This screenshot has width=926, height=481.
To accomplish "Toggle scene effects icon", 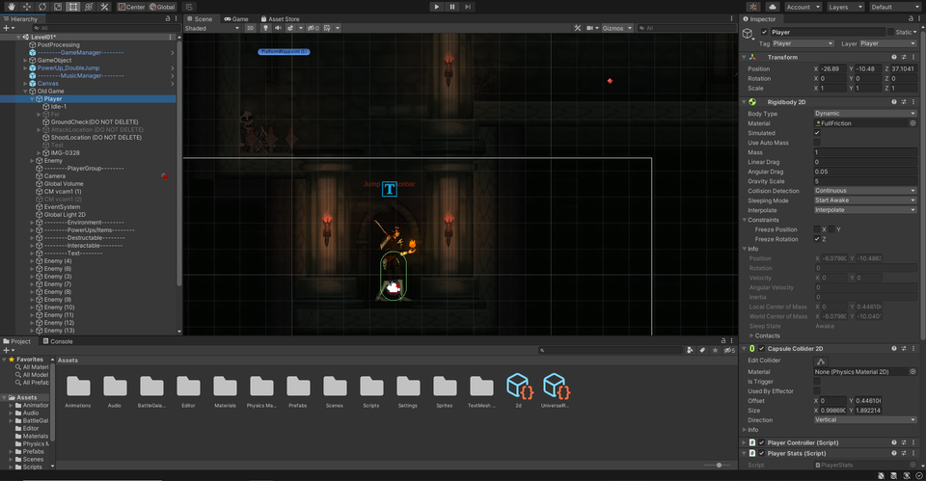I will [x=290, y=28].
